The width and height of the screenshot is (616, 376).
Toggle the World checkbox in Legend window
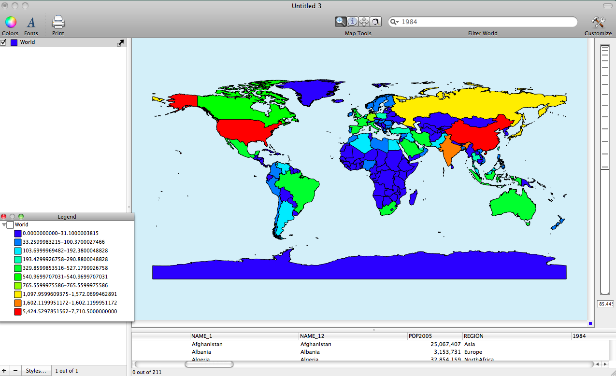(10, 225)
